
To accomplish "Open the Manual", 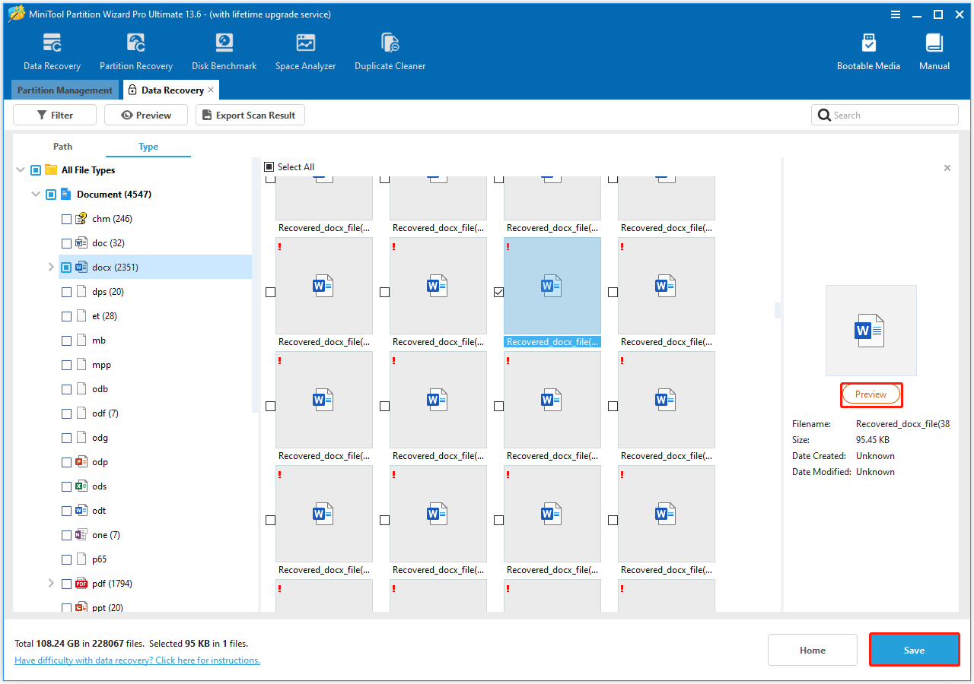I will click(934, 49).
